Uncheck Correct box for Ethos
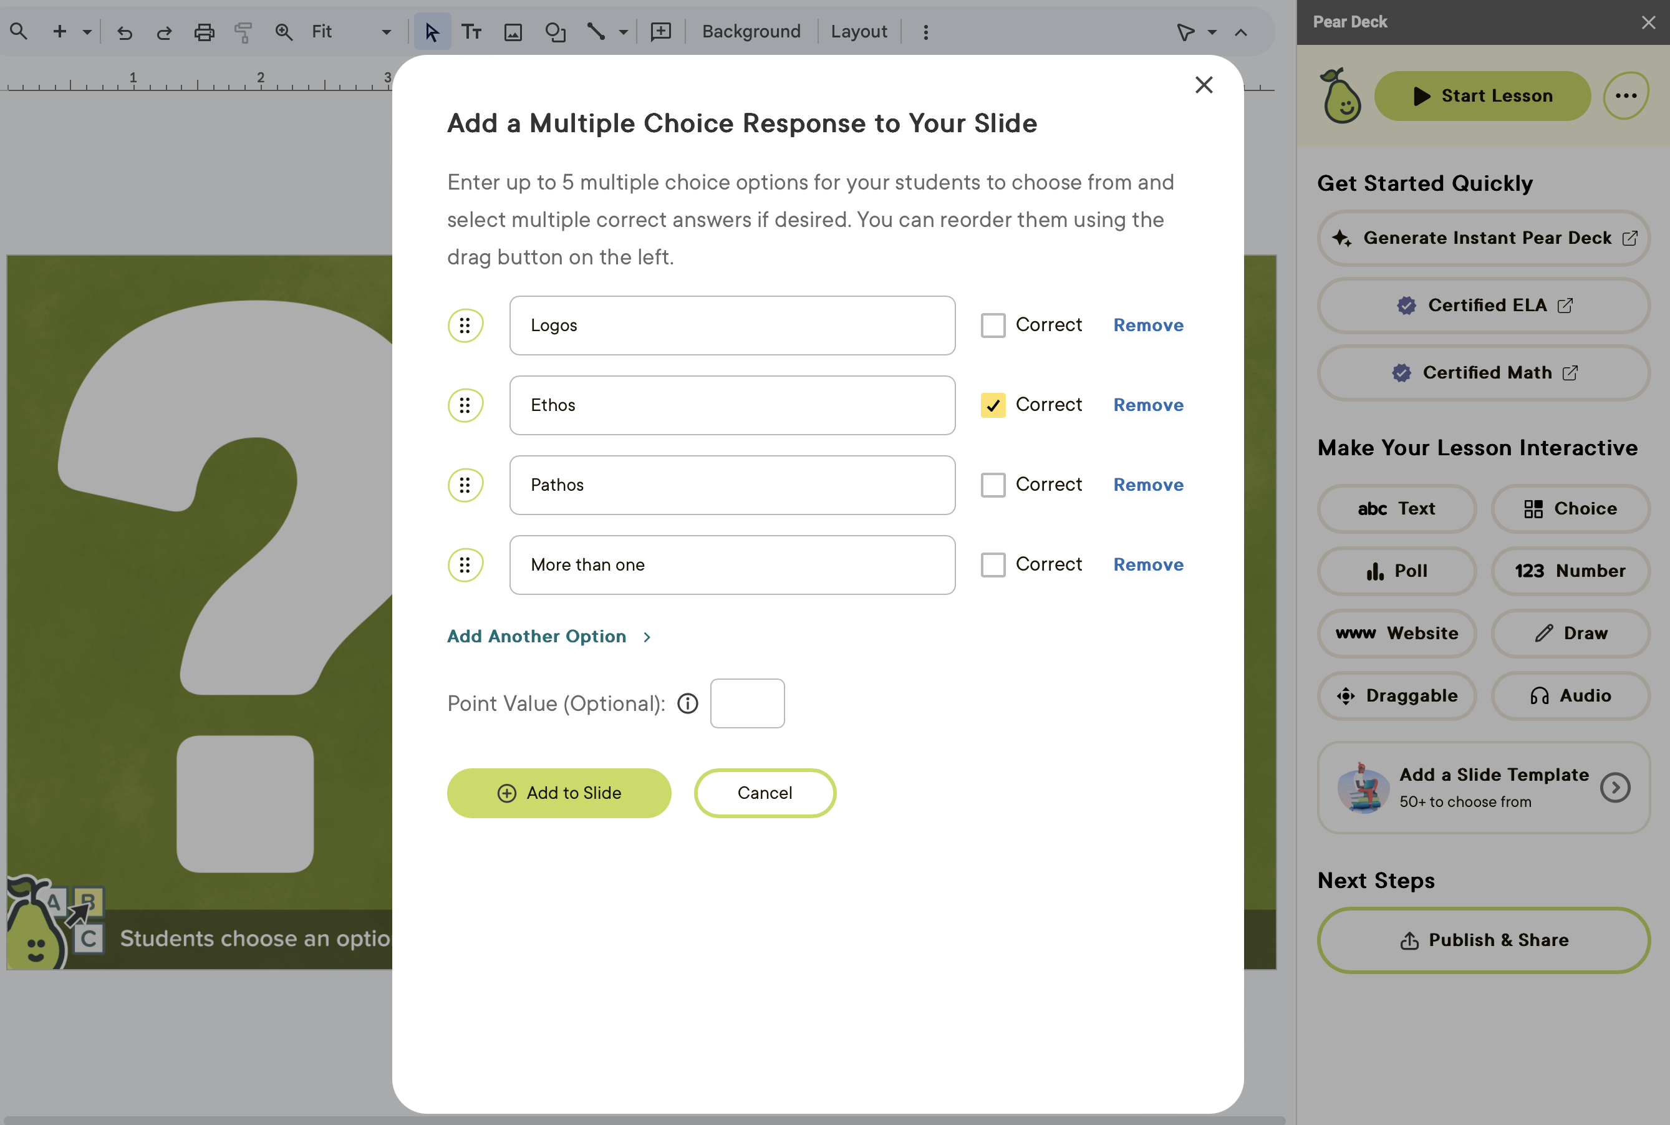Screen dimensions: 1670x1125 [993, 405]
